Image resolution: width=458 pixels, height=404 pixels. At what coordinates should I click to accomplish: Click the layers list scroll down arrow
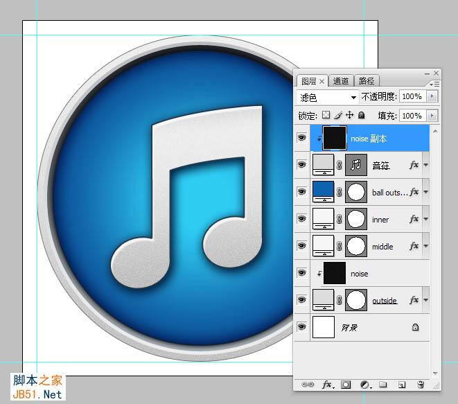(435, 374)
